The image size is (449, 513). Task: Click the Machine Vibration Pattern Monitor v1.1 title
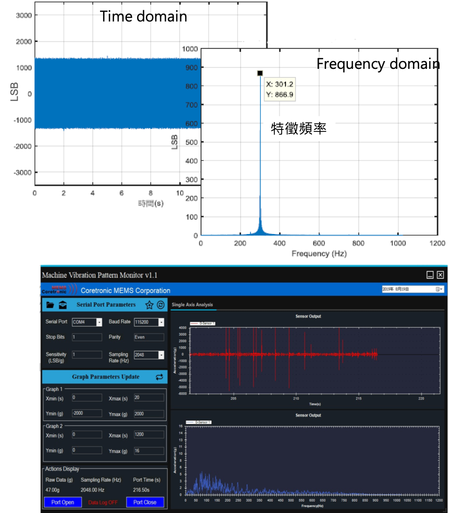point(100,275)
